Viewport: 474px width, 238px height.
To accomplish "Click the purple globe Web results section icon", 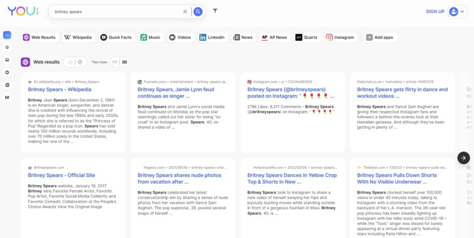I will [25, 62].
